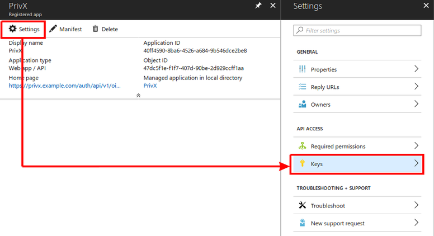Click the Properties sliders icon

tap(302, 69)
